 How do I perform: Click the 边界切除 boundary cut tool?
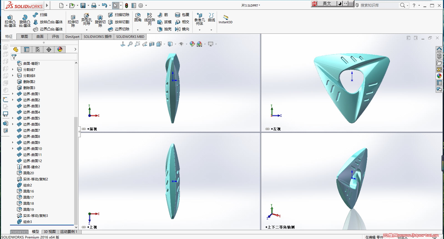click(119, 29)
